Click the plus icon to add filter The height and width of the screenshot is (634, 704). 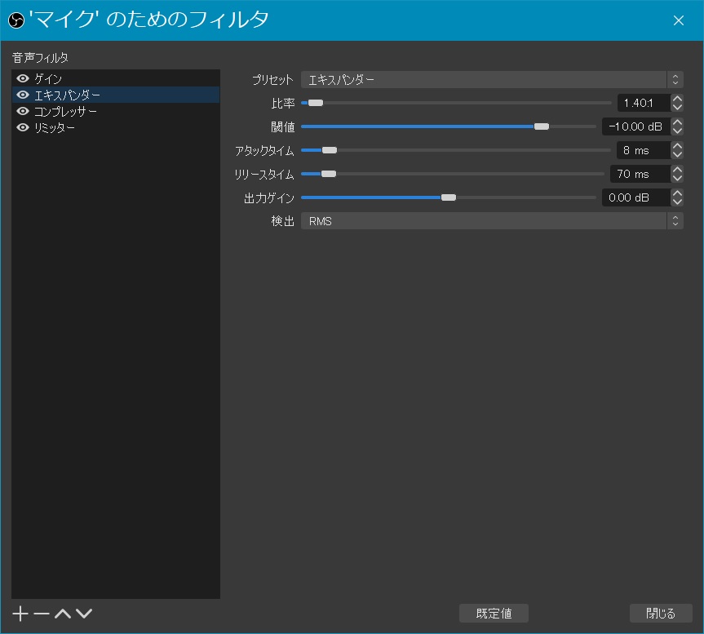(21, 614)
